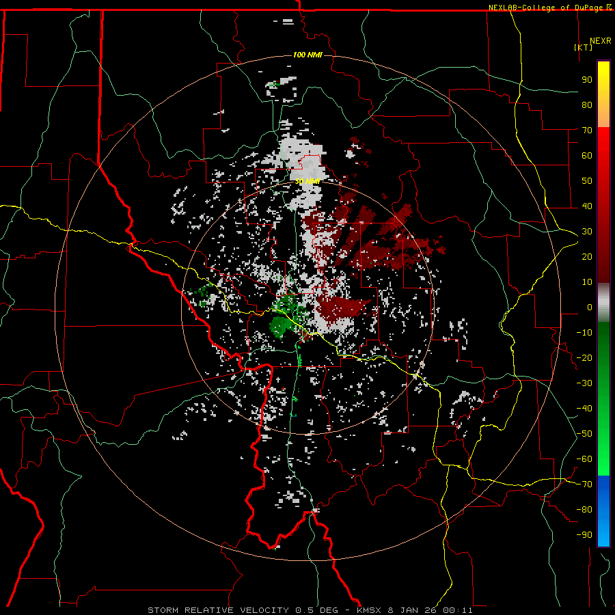615x615 pixels.
Task: Click the "NEXLAB-College of DuPage" credit text
Action: click(x=547, y=8)
